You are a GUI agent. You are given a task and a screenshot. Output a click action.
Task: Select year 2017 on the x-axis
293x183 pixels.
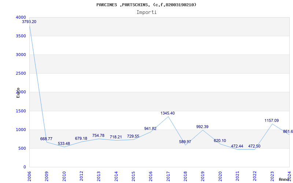tap(168, 175)
